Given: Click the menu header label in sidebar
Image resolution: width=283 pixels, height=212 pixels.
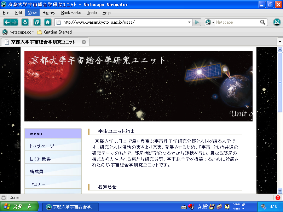Looking at the screenshot, I should [x=36, y=134].
